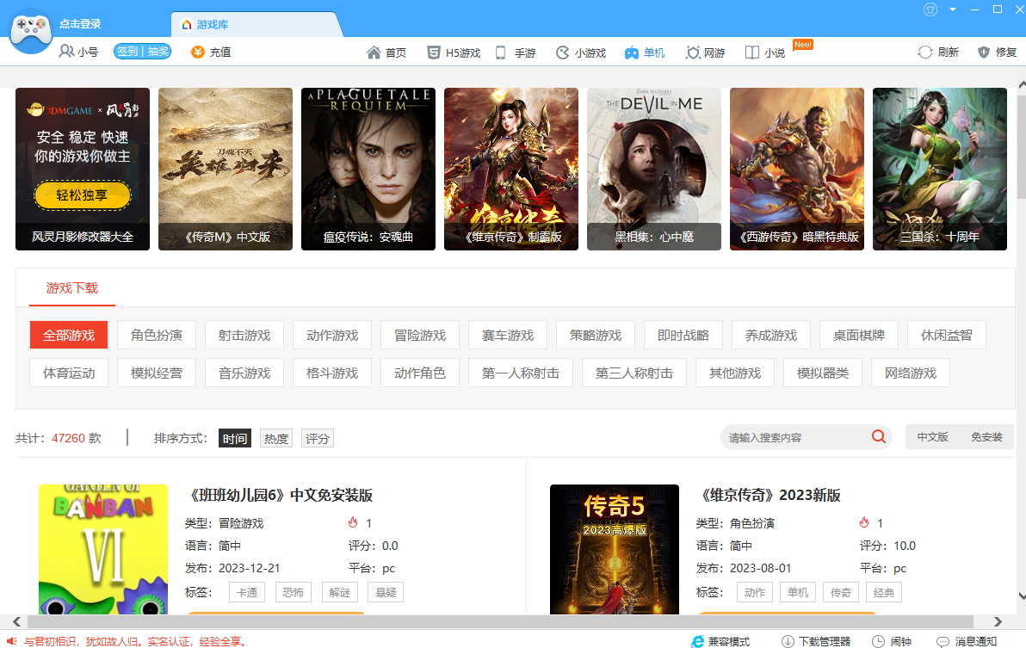The image size is (1026, 648).
Task: Select 角色扮演 category
Action: (157, 335)
